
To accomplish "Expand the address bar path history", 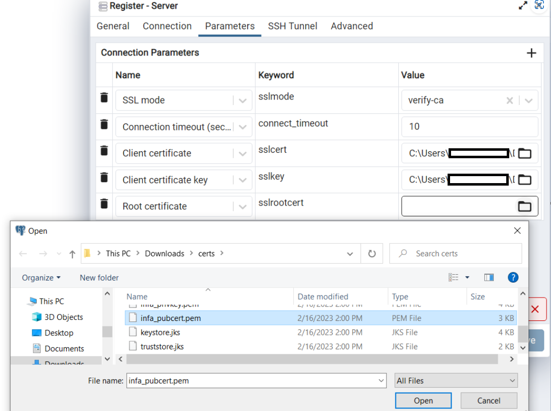I will point(350,254).
